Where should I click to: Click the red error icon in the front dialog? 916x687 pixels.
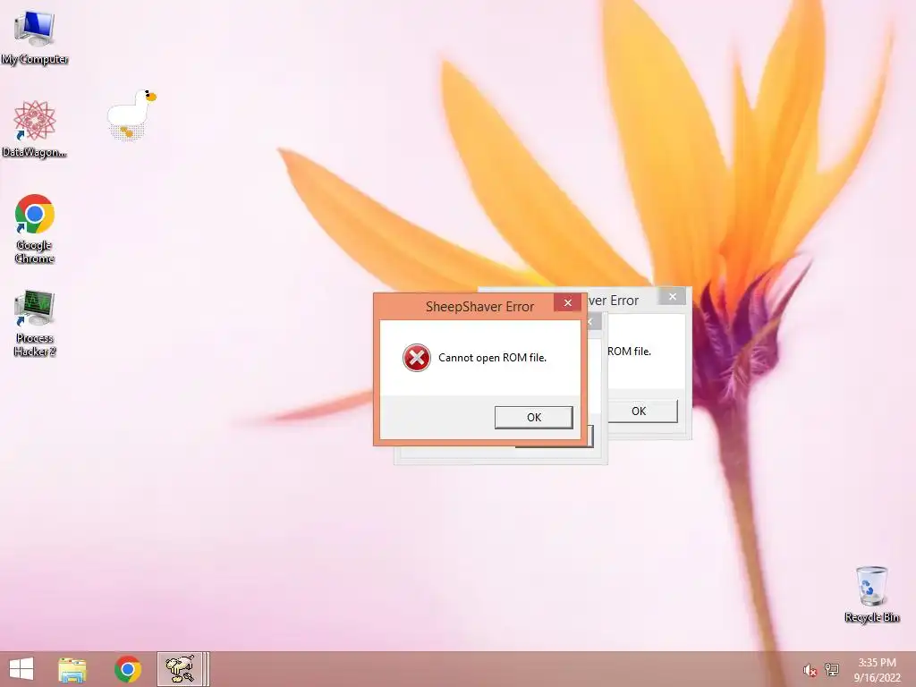coord(417,358)
